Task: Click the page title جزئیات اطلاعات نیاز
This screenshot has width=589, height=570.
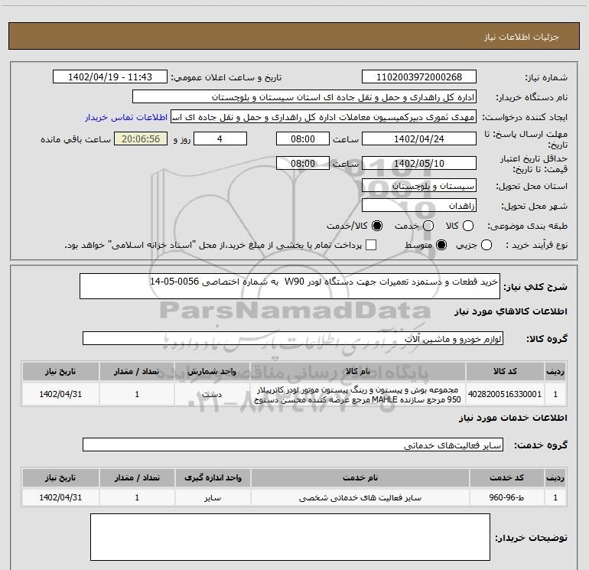Action: 521,37
